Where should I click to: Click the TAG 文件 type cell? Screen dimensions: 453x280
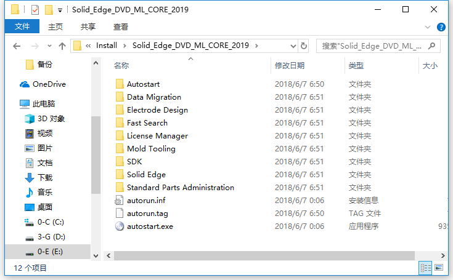[365, 214]
